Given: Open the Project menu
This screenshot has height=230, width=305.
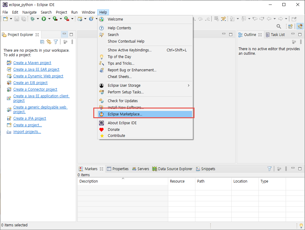Looking at the screenshot, I should (x=62, y=12).
